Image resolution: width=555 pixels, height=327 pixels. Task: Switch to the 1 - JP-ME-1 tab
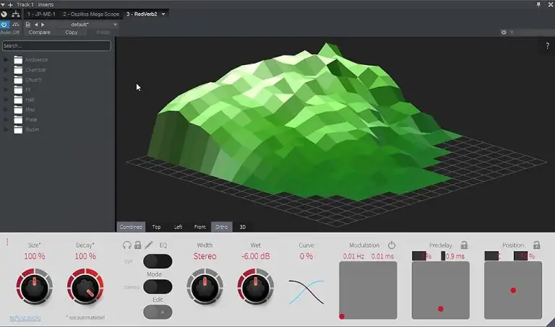coord(41,14)
